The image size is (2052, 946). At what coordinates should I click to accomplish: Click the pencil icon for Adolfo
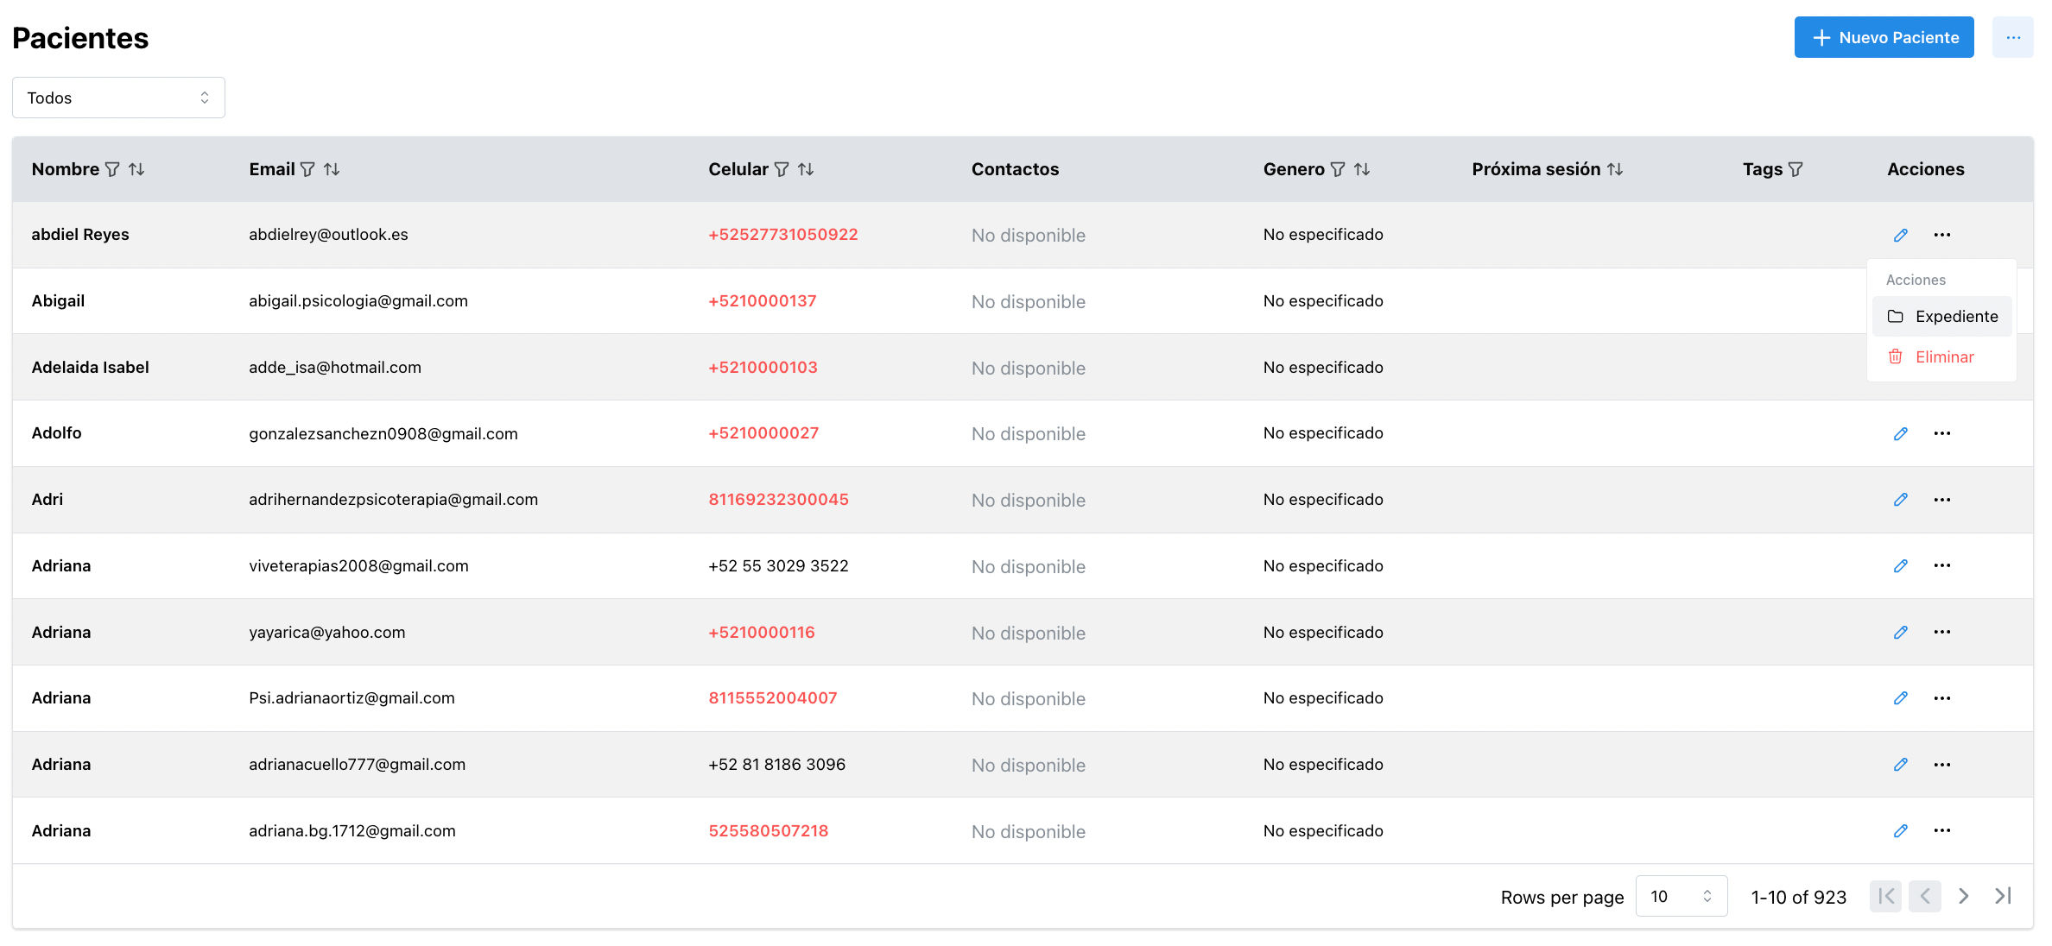coord(1900,433)
